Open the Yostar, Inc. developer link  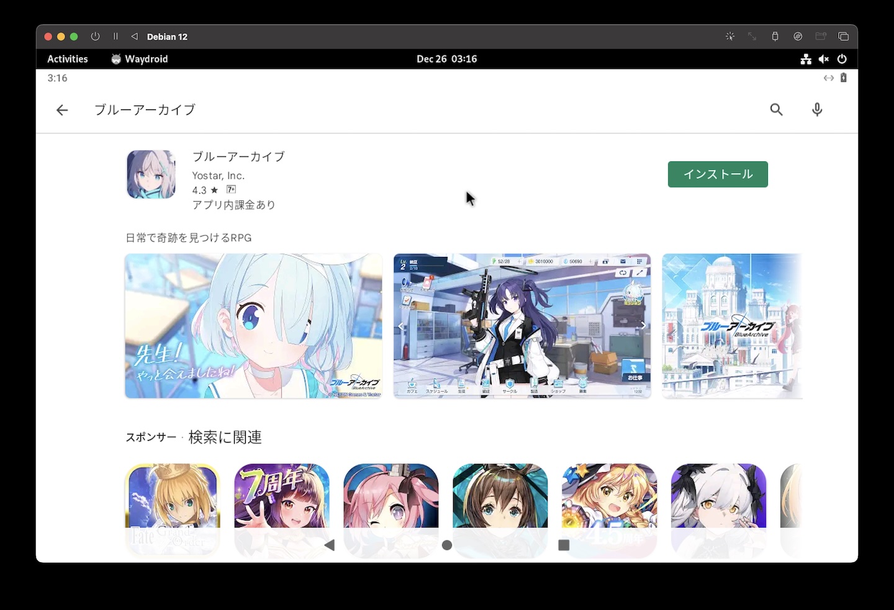218,176
